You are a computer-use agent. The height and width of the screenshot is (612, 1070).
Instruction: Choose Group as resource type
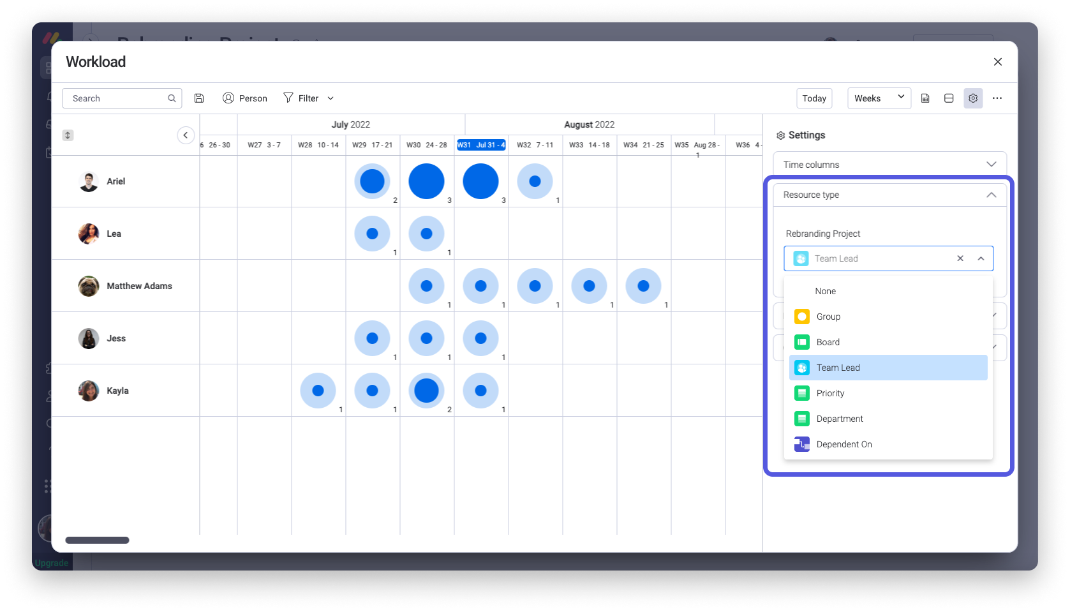(888, 317)
